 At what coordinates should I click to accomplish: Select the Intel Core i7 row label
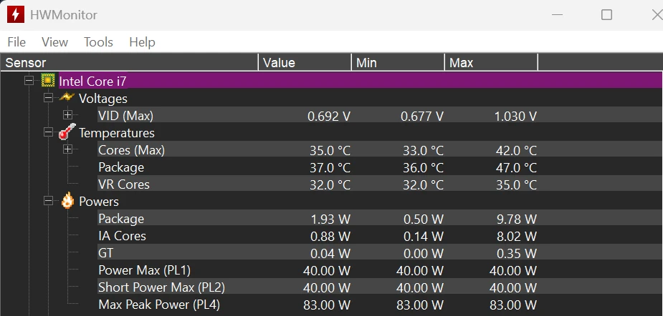pyautogui.click(x=92, y=81)
